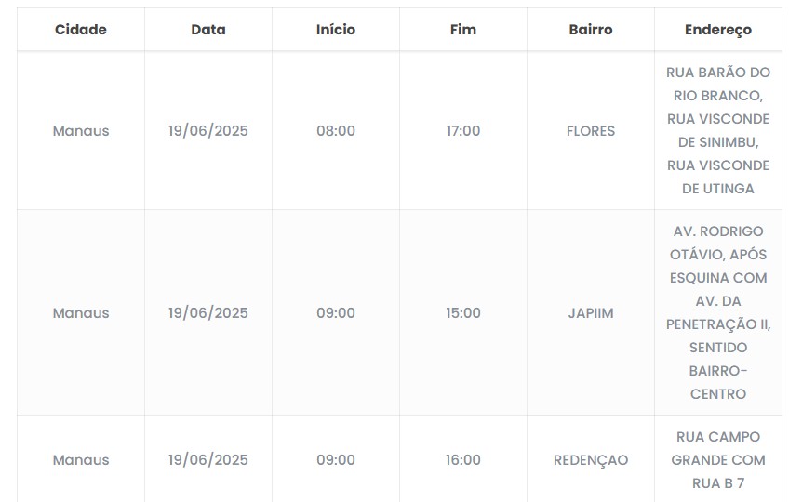The height and width of the screenshot is (502, 789).
Task: Click the Cidade column header
Action: coord(81,30)
